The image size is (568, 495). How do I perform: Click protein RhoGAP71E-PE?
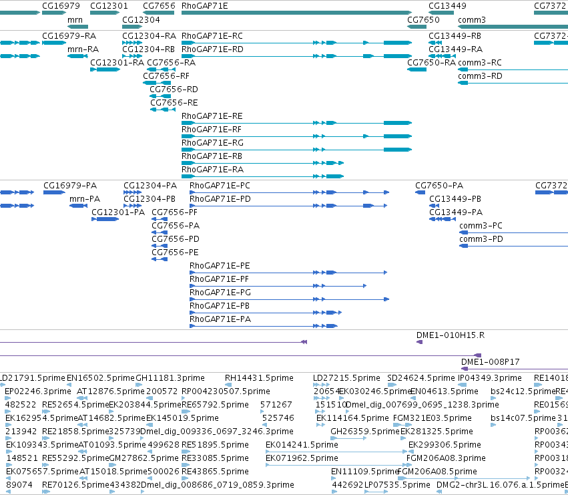(x=220, y=266)
